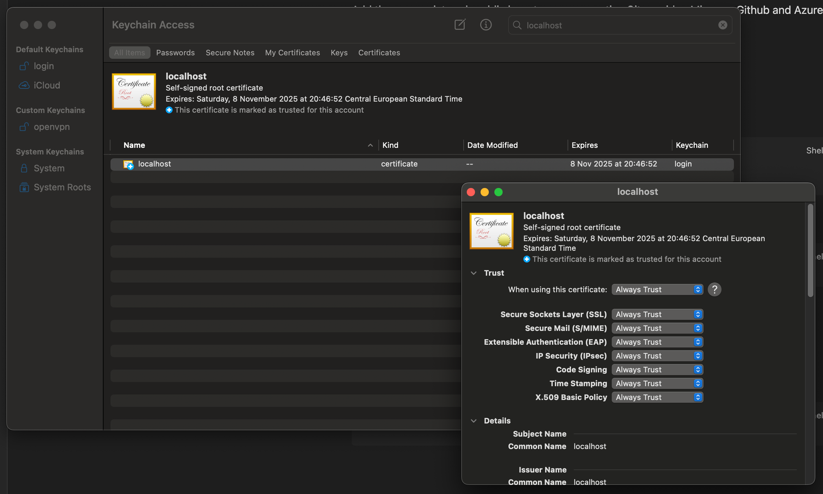Viewport: 823px width, 494px height.
Task: Click the info icon in toolbar
Action: click(486, 25)
